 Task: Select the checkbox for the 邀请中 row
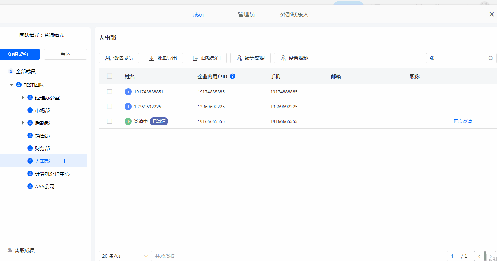(110, 121)
